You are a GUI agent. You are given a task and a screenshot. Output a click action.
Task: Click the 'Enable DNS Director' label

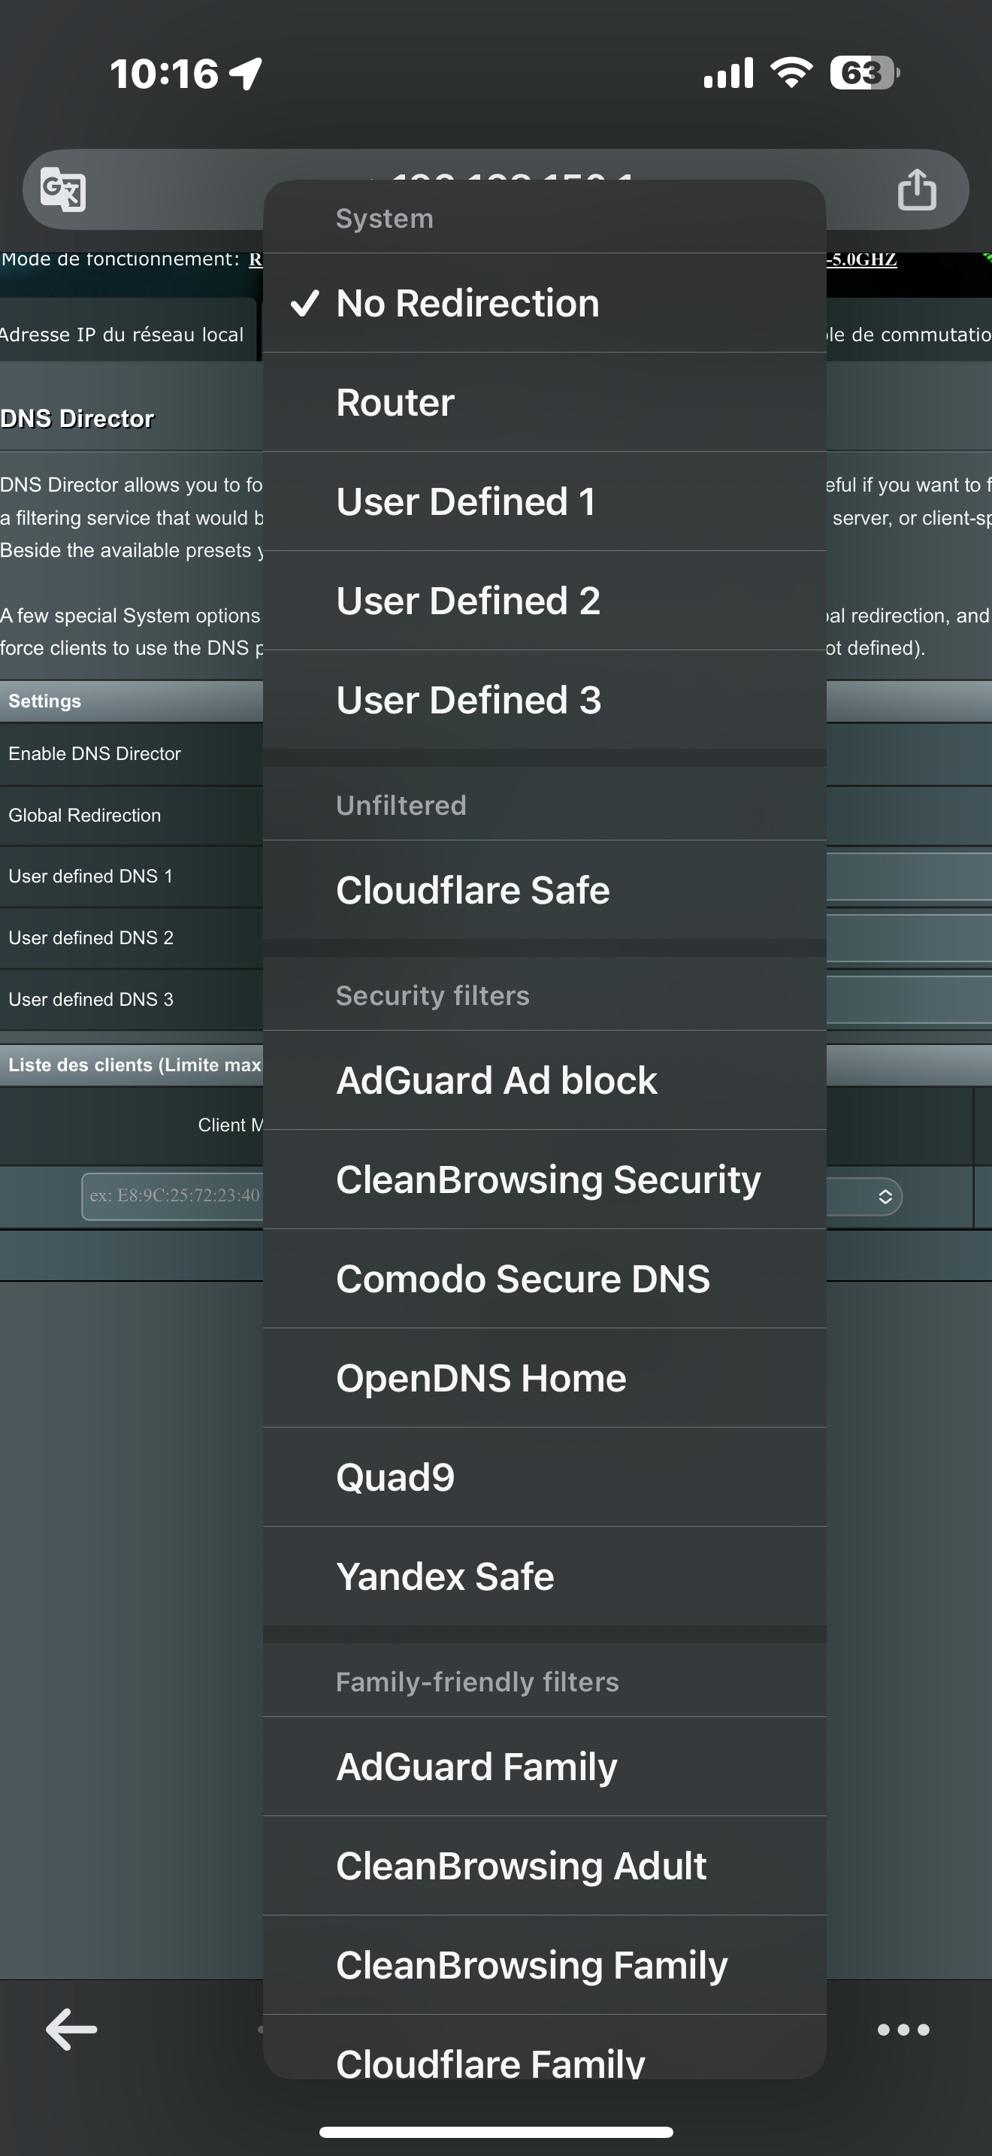pos(95,753)
